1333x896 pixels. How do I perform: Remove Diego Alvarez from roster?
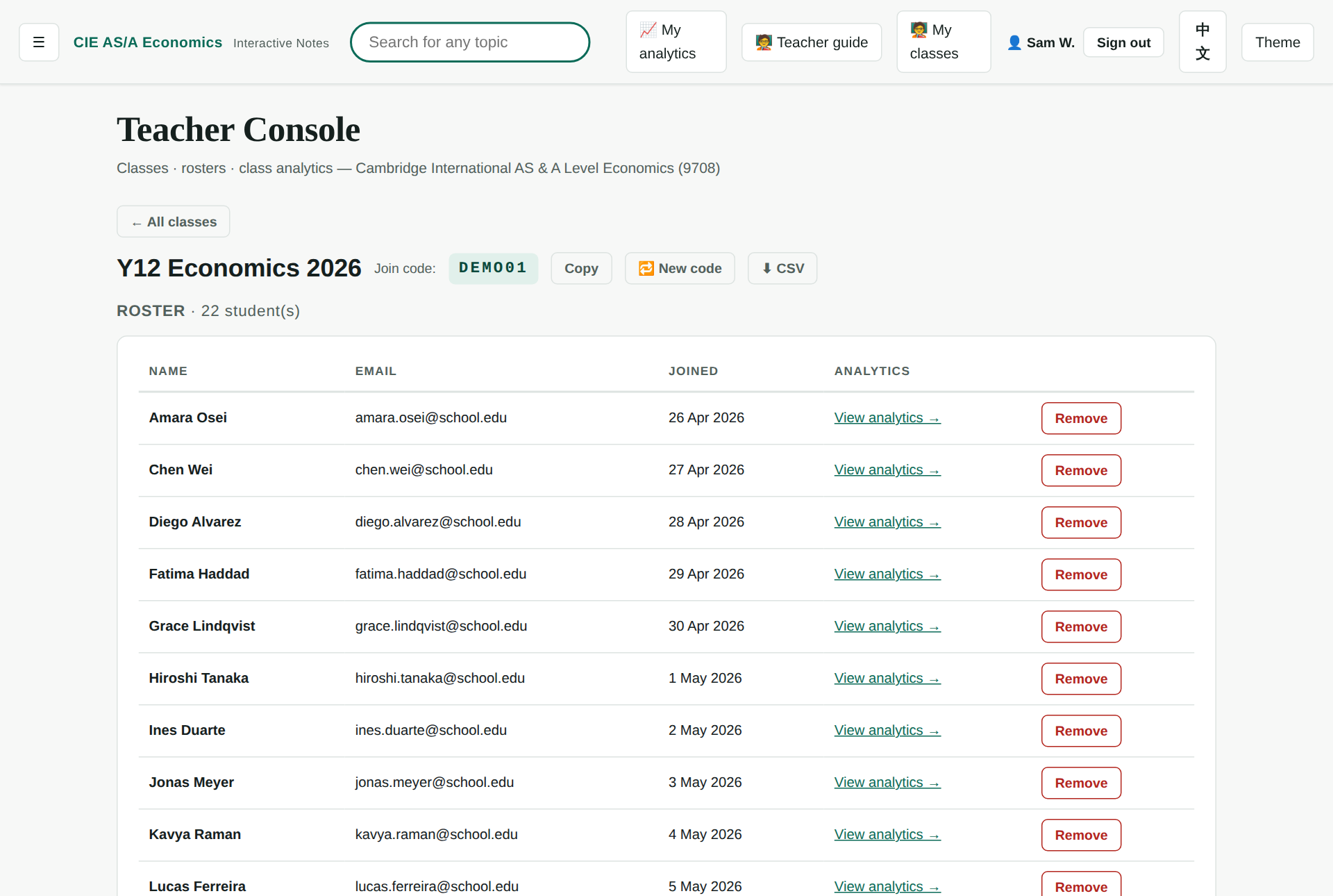tap(1081, 522)
